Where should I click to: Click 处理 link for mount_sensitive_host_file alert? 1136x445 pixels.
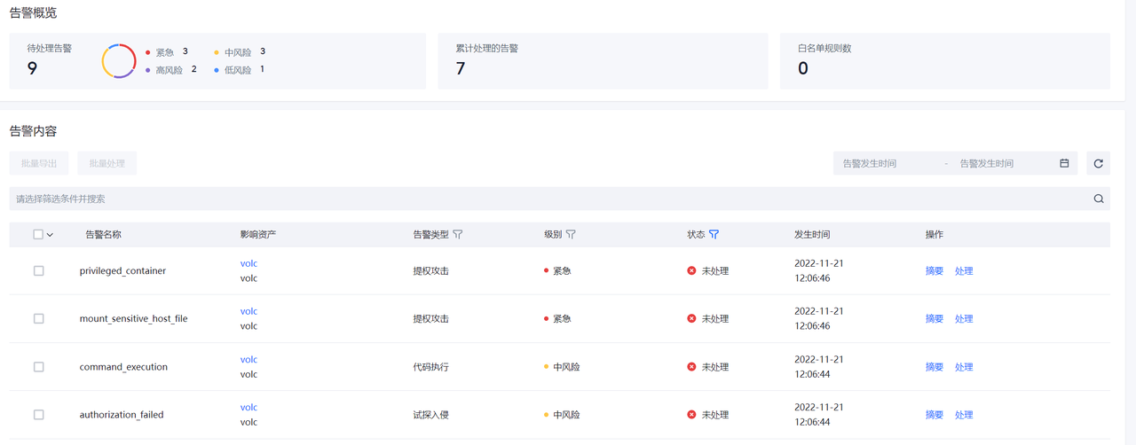point(964,318)
